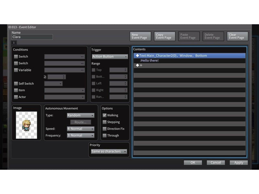The width and height of the screenshot is (259, 194).
Task: Click the Delete Event Page button
Action: (x=213, y=36)
